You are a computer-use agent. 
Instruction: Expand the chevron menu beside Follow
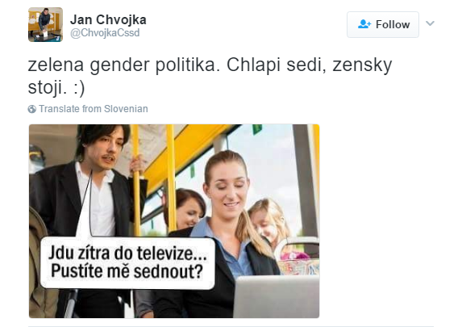click(x=431, y=23)
